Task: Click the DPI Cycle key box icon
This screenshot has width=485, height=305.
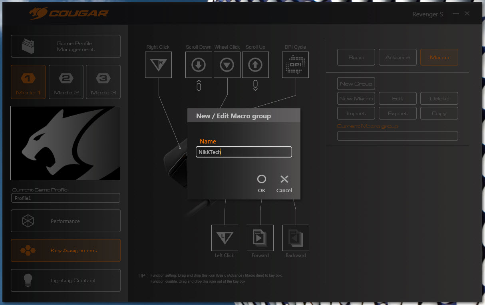Action: (295, 65)
